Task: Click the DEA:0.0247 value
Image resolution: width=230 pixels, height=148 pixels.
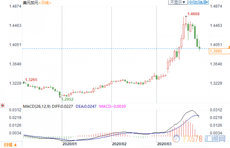Action: pos(86,106)
